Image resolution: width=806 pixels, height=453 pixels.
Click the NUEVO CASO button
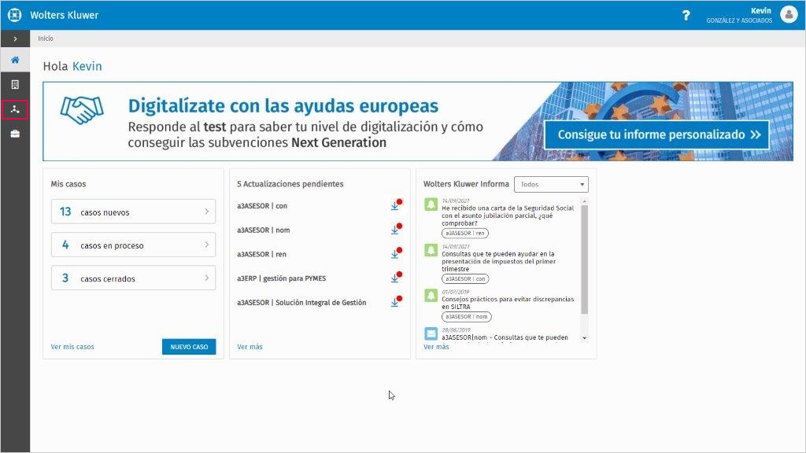tap(189, 347)
